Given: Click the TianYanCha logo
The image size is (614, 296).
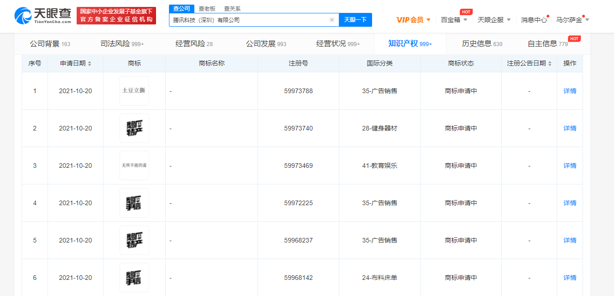Looking at the screenshot, I should pos(43,16).
